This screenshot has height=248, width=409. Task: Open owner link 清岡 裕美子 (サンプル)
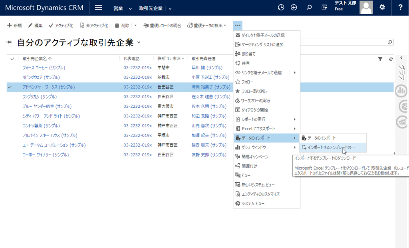[x=211, y=87]
